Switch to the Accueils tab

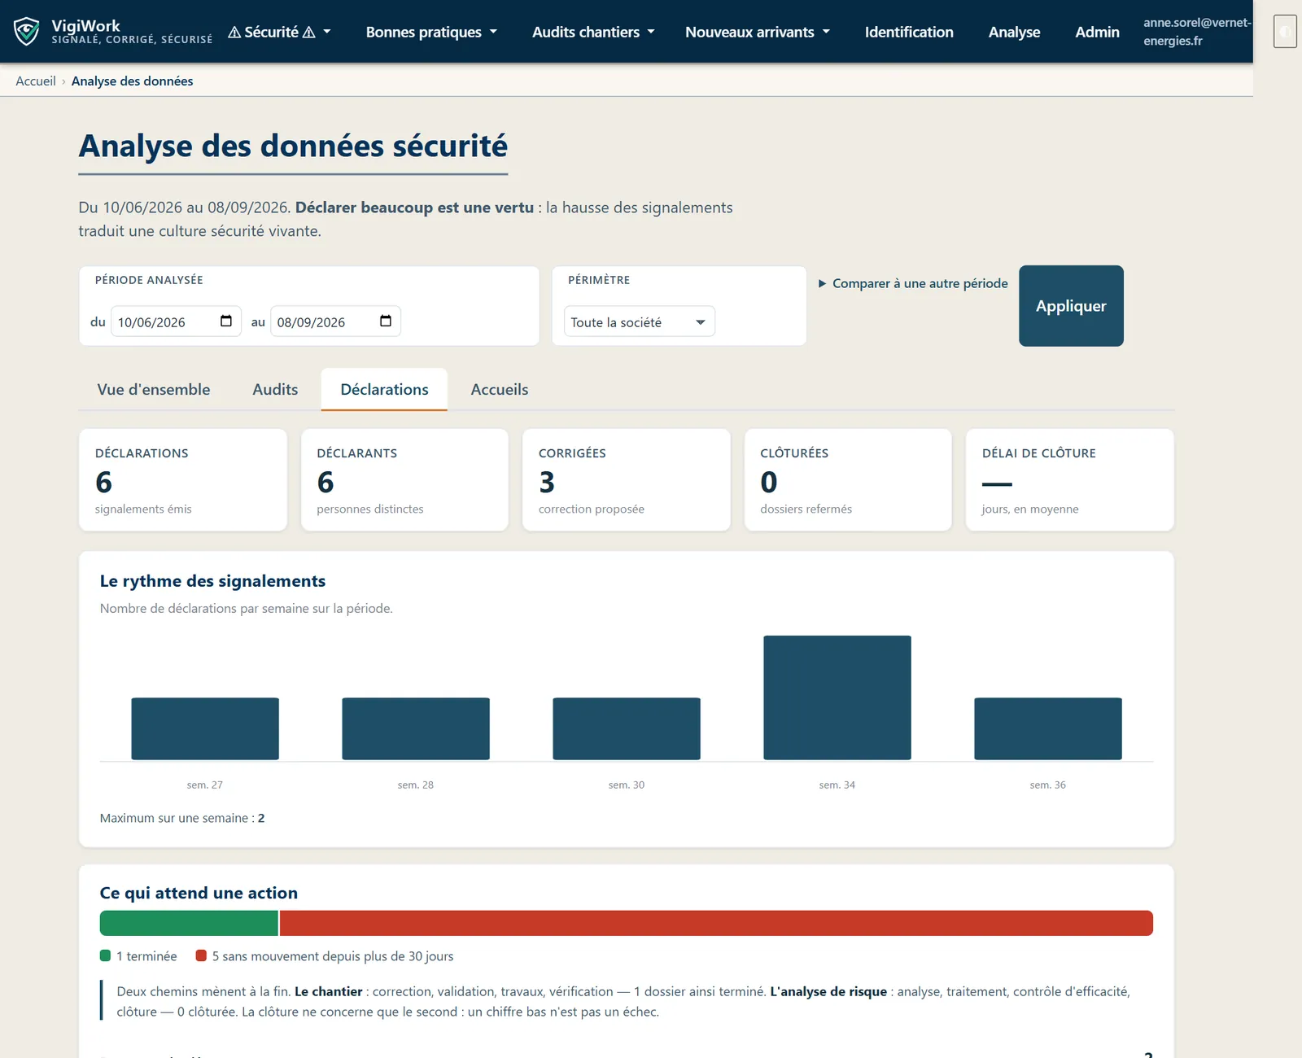point(500,389)
